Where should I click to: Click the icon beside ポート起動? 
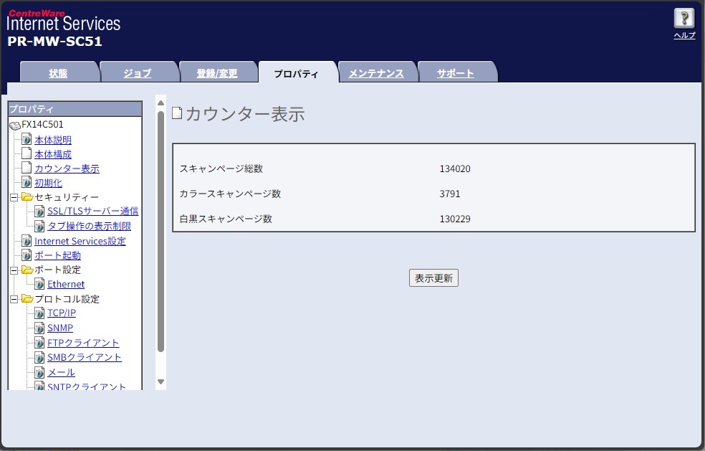click(x=27, y=255)
